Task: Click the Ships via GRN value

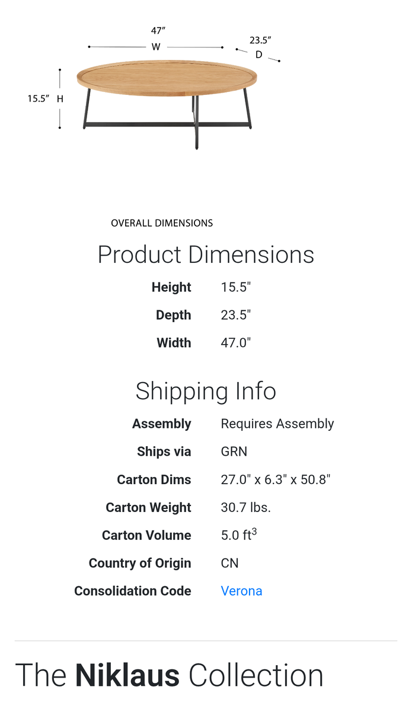Action: (x=234, y=452)
